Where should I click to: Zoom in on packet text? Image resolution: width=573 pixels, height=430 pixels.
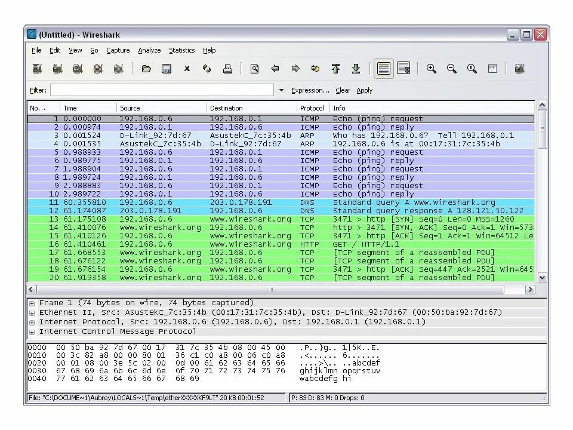click(431, 69)
